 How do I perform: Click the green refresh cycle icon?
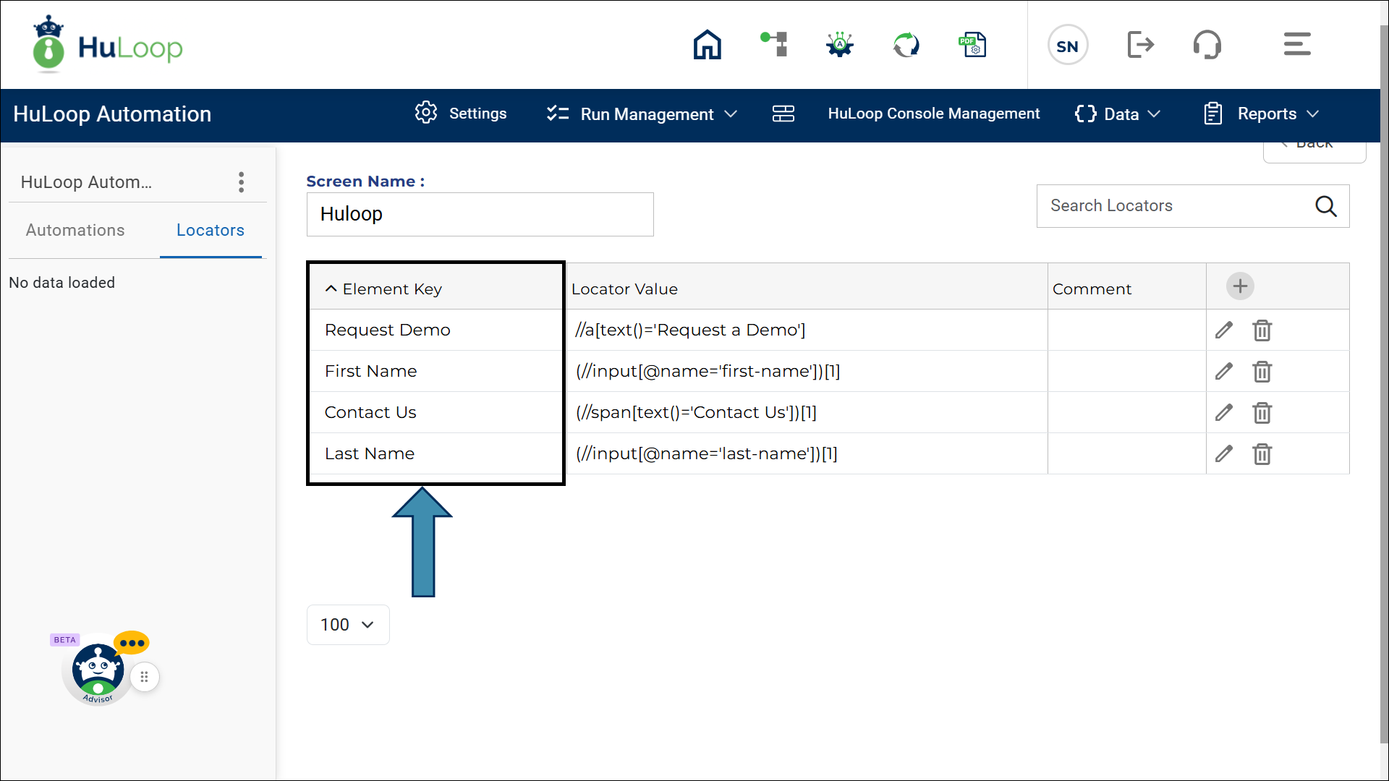pyautogui.click(x=906, y=45)
